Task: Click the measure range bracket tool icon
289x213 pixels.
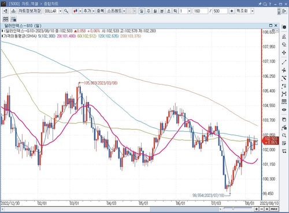Action: click(284, 94)
